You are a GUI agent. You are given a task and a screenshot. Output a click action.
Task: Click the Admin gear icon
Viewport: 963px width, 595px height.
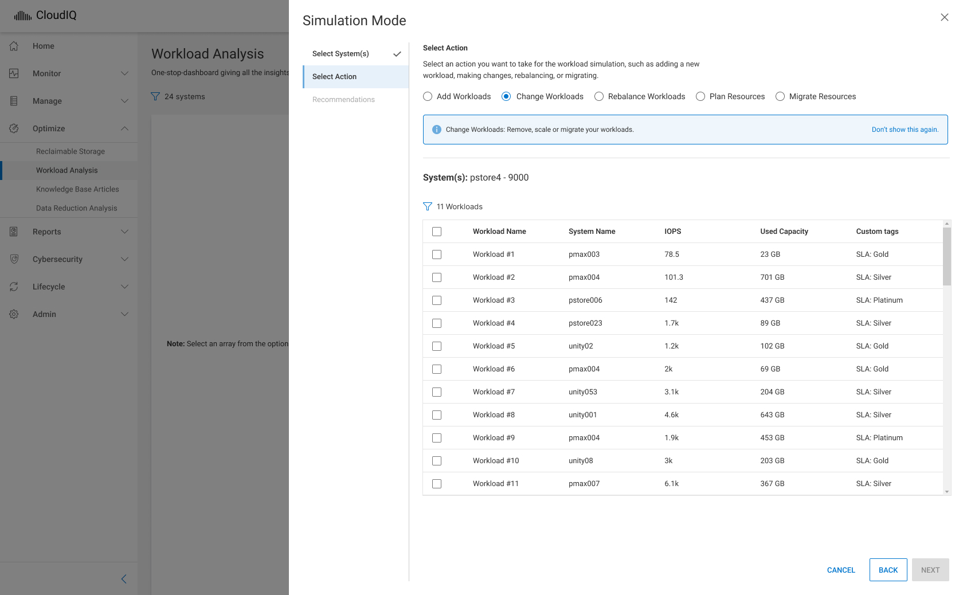pyautogui.click(x=14, y=314)
